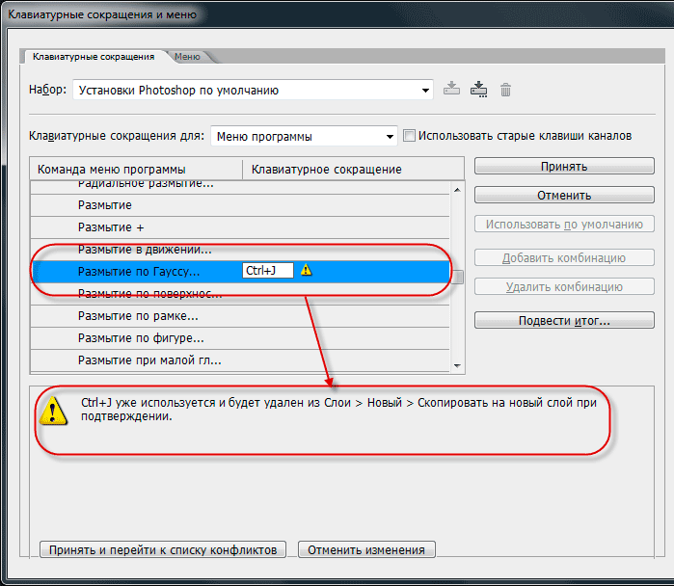674x586 pixels.
Task: Open the Меню программы dropdown
Action: coord(304,136)
